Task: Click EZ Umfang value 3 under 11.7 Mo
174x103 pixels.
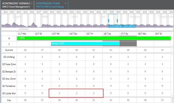Action: 25,57
